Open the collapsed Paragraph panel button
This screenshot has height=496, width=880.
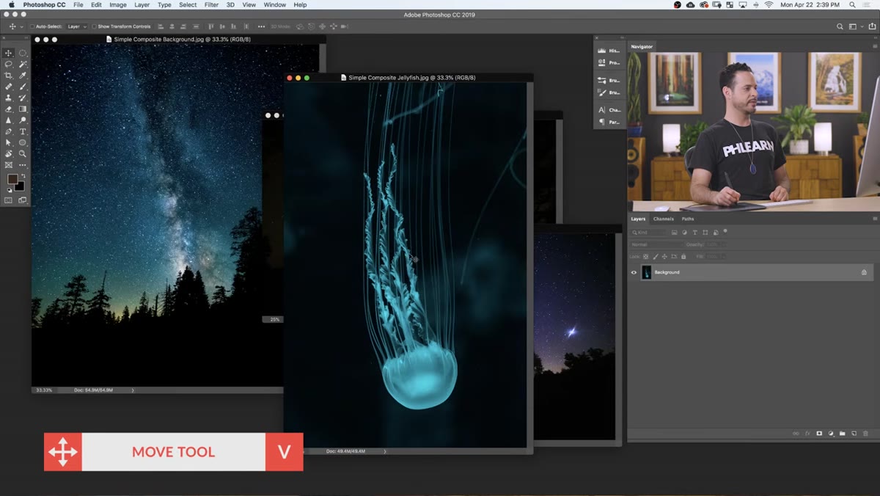coord(609,122)
